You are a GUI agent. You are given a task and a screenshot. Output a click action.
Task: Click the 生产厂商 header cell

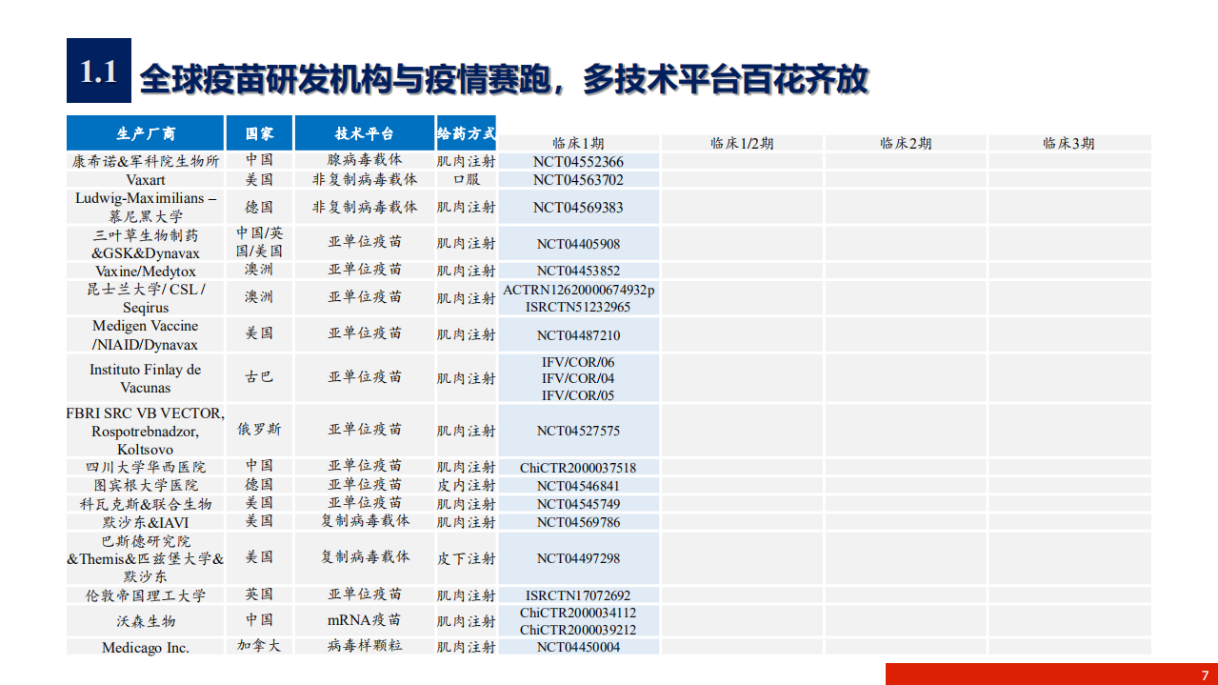point(144,133)
